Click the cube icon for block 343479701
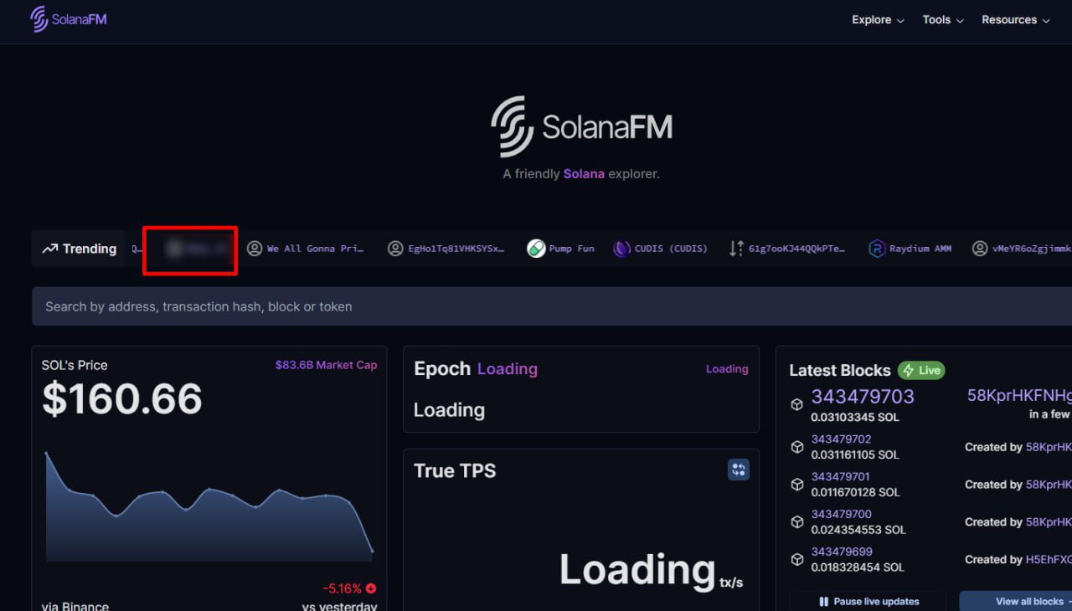Viewport: 1072px width, 611px height. 797,485
